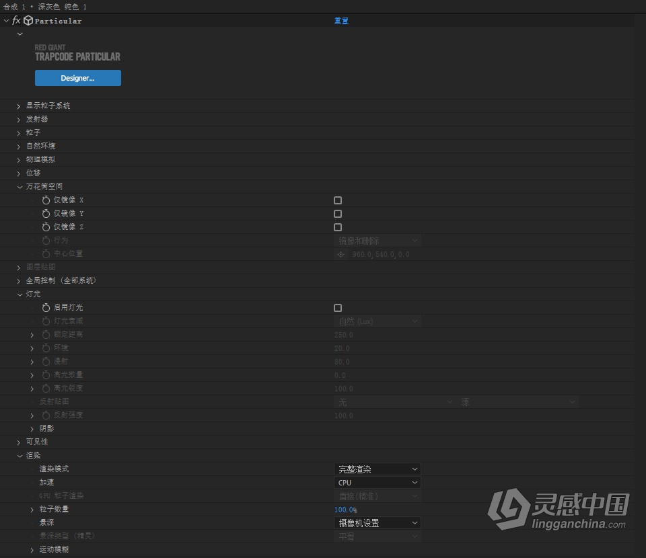Image resolution: width=646 pixels, height=558 pixels.
Task: Click the 粒子数量 value 100.0%
Action: pos(346,510)
